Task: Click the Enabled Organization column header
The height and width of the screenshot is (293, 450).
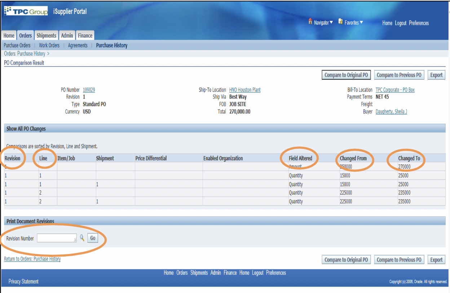Action: [223, 158]
